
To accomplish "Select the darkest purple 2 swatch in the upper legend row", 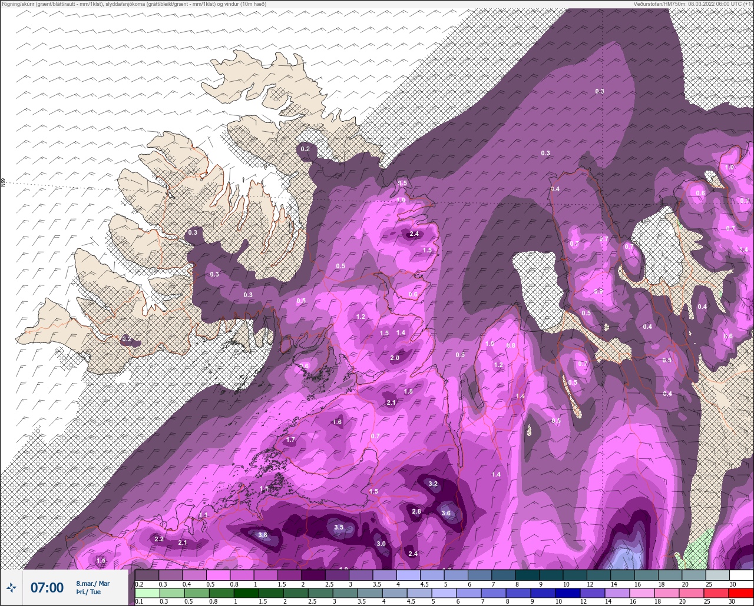I will tap(313, 575).
